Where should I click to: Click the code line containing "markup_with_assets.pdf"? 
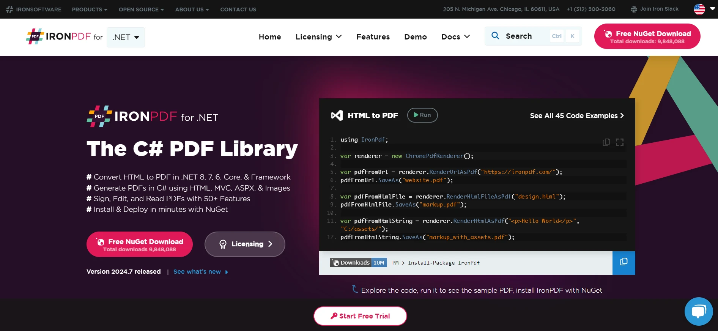click(x=427, y=237)
